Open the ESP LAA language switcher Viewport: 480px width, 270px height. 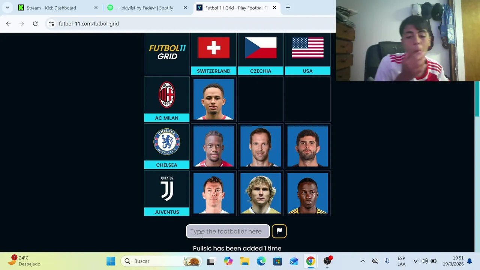click(x=401, y=261)
